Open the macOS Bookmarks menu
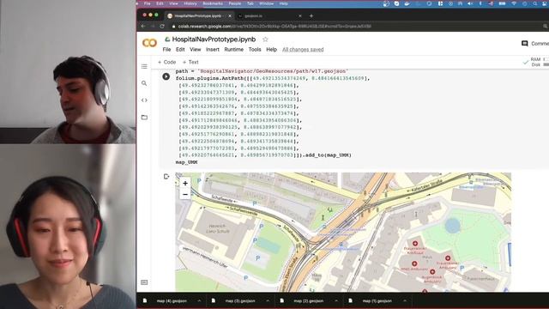The image size is (549, 309). [x=213, y=3]
